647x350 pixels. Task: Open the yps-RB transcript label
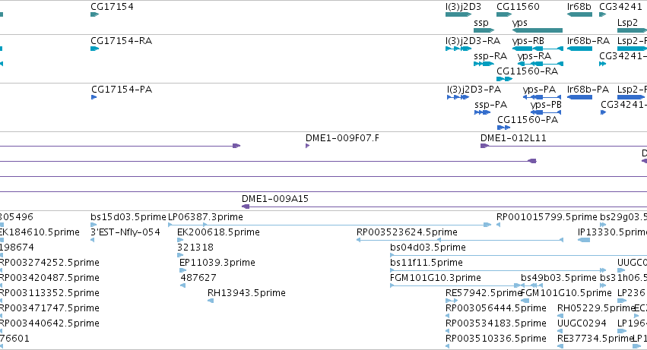(528, 41)
